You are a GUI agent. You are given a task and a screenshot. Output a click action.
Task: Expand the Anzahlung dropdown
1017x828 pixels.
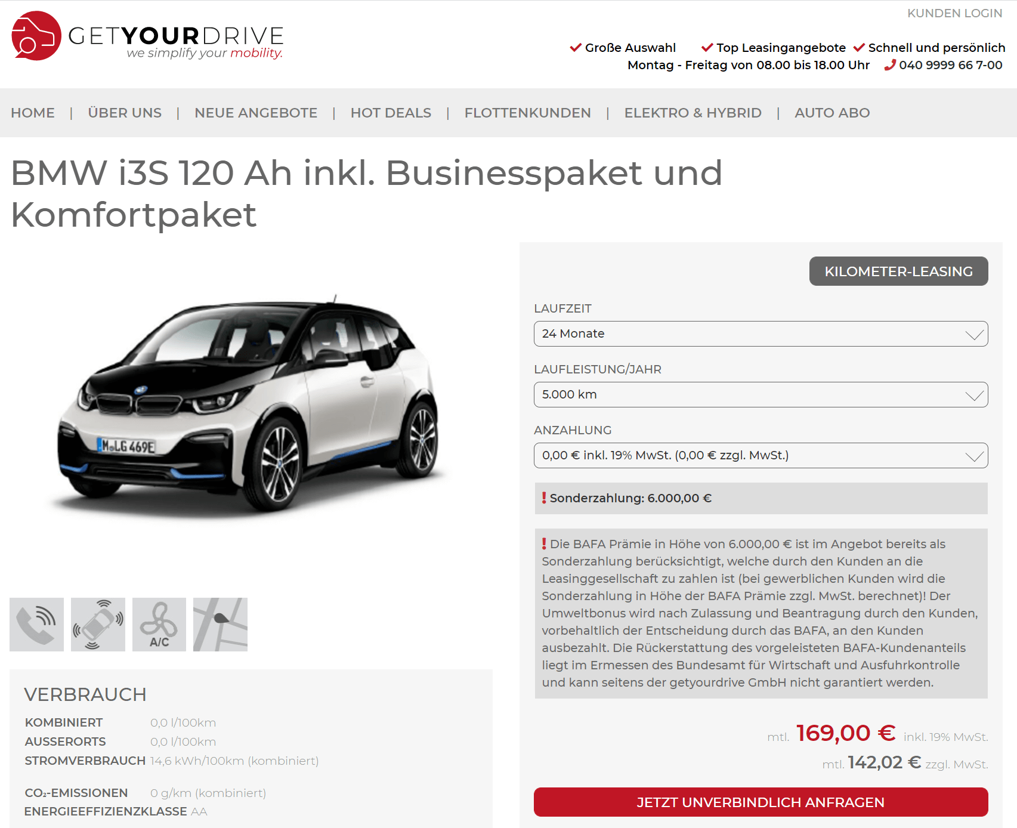click(x=761, y=455)
